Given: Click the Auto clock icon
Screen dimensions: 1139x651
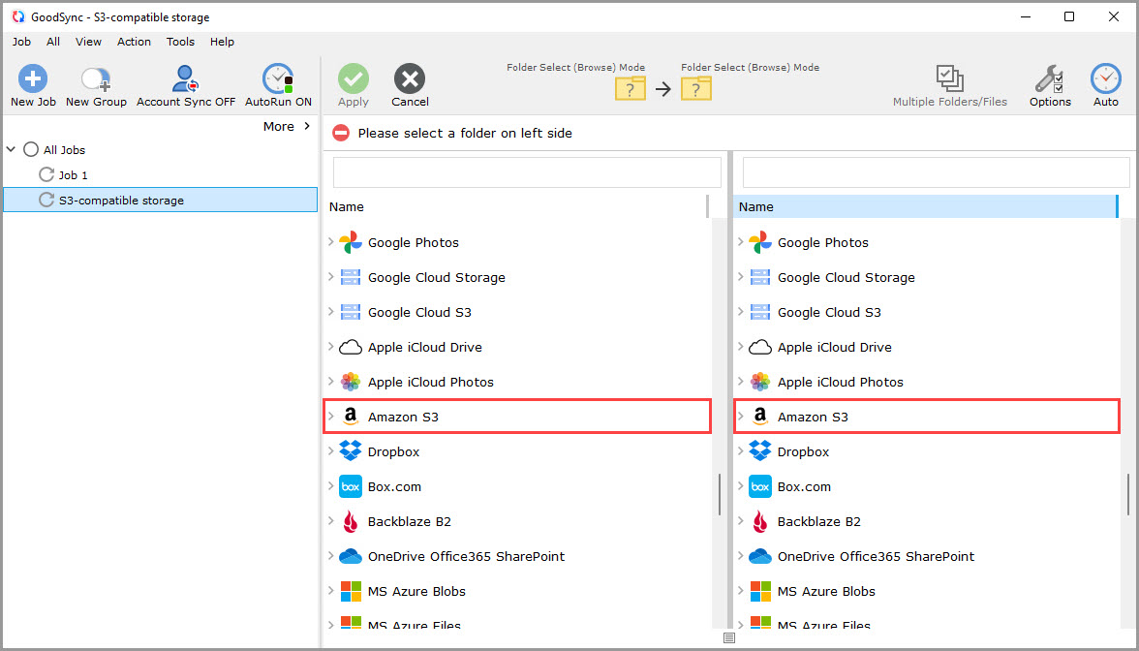Looking at the screenshot, I should pos(1106,78).
